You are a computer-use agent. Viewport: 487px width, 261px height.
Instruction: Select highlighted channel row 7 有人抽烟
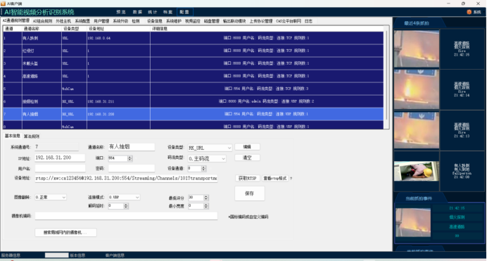coord(194,114)
